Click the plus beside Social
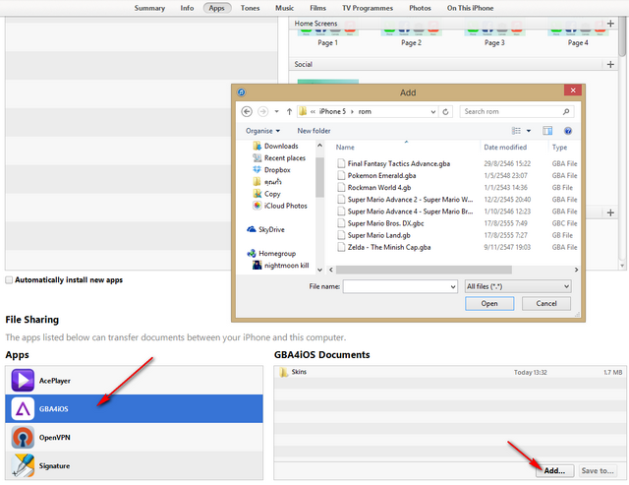The width and height of the screenshot is (629, 485). point(610,64)
